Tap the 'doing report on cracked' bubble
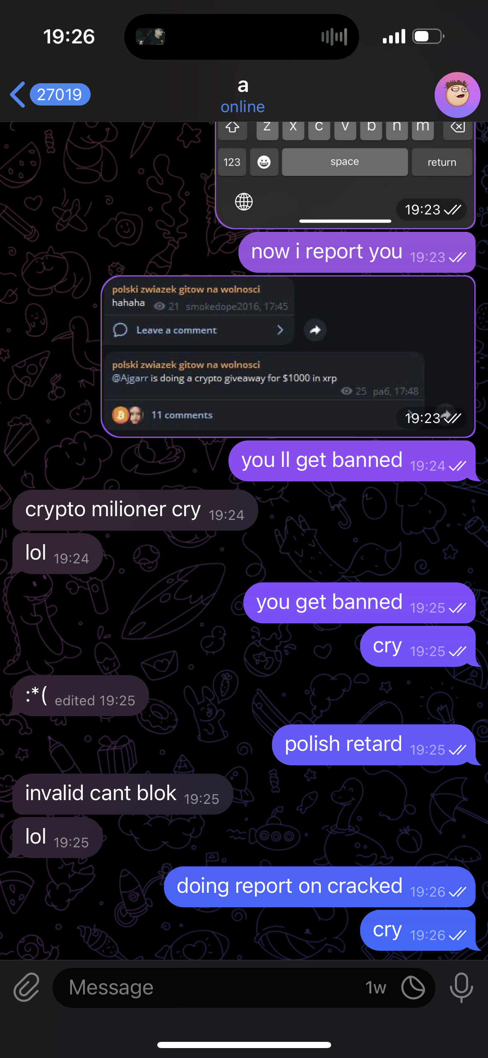This screenshot has width=488, height=1058. [x=320, y=887]
